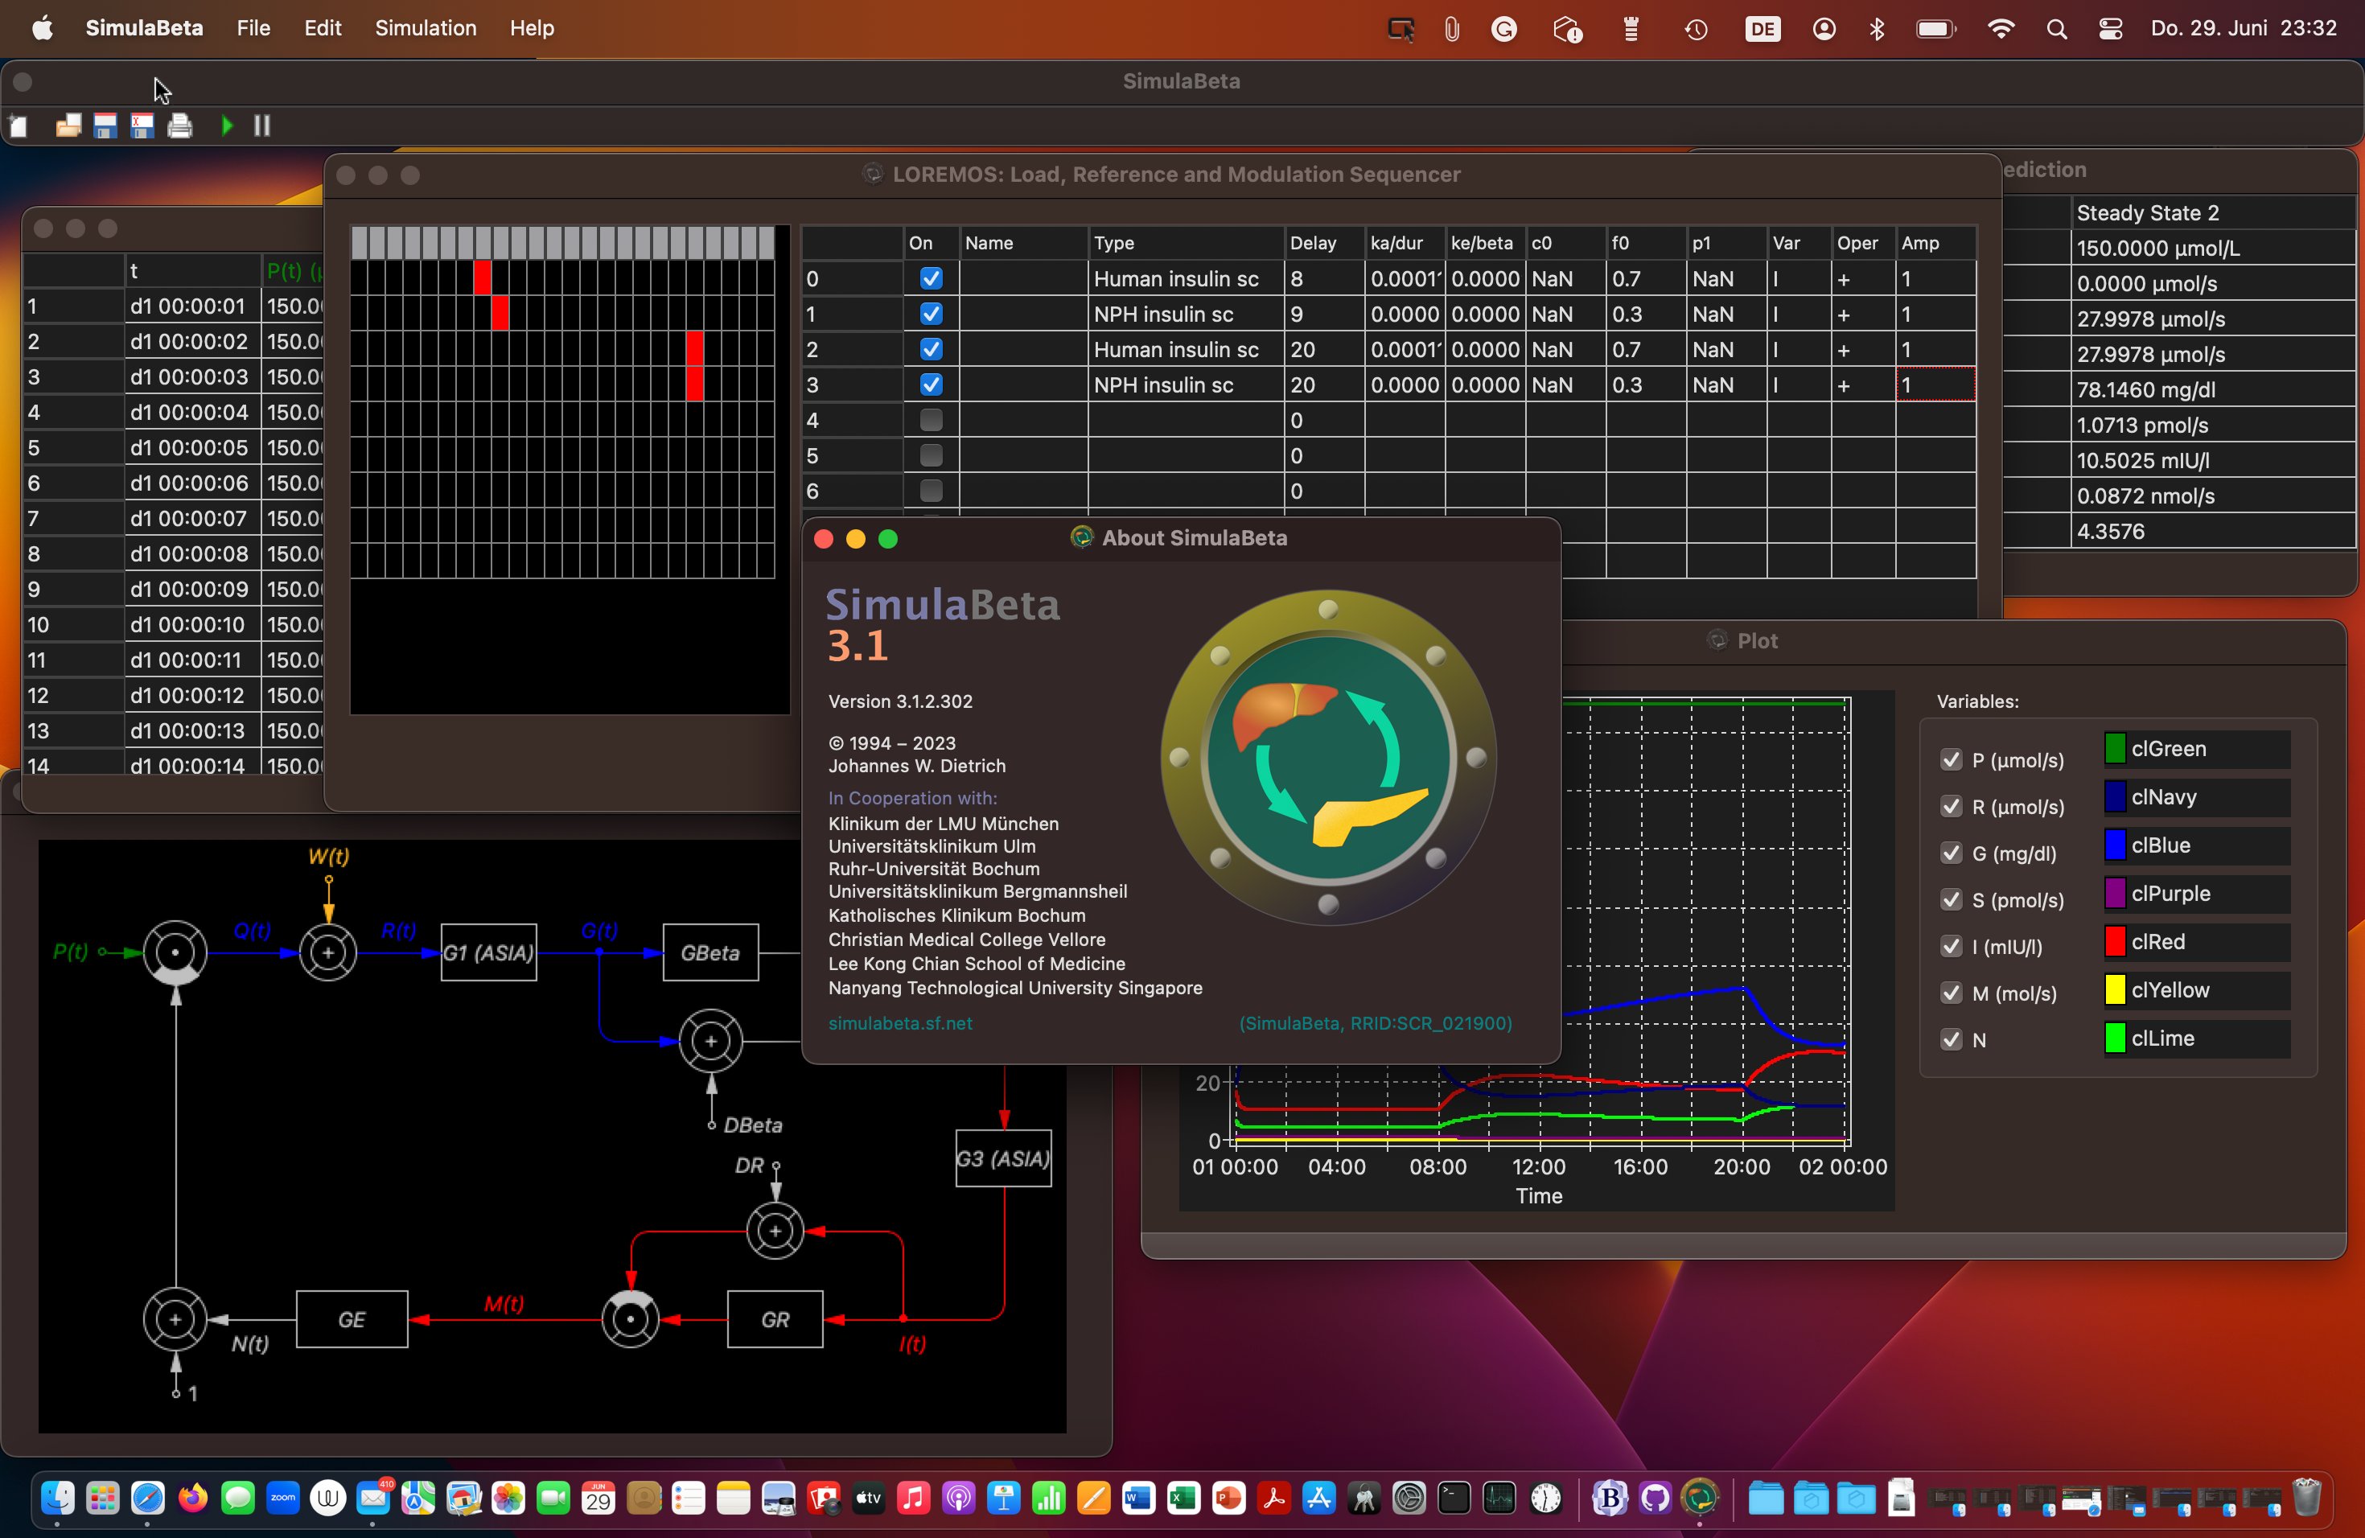Viewport: 2365px width, 1538px height.
Task: Open Spotlight search in the menu bar
Action: point(2056,29)
